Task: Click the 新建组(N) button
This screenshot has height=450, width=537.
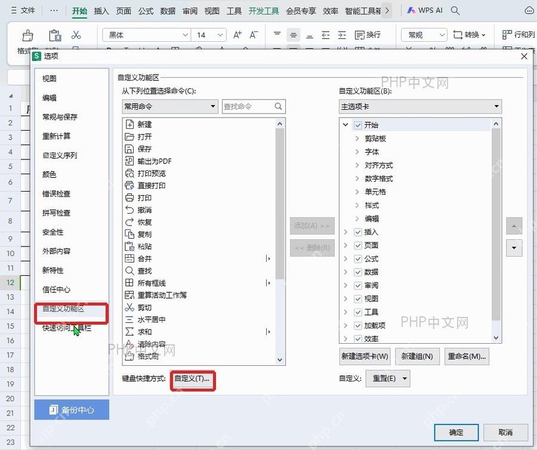Action: click(x=417, y=356)
